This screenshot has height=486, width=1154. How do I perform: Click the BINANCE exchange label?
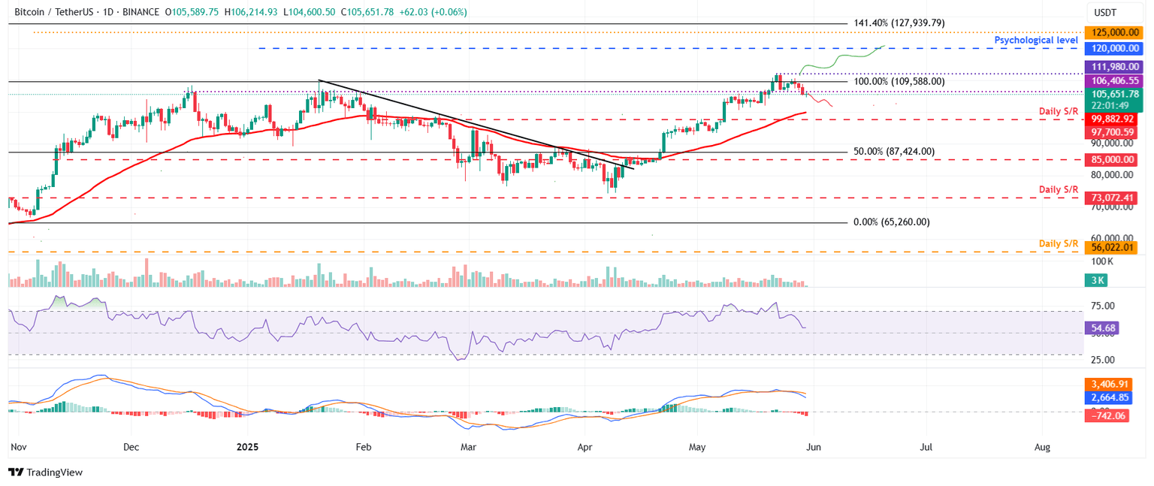tap(141, 12)
